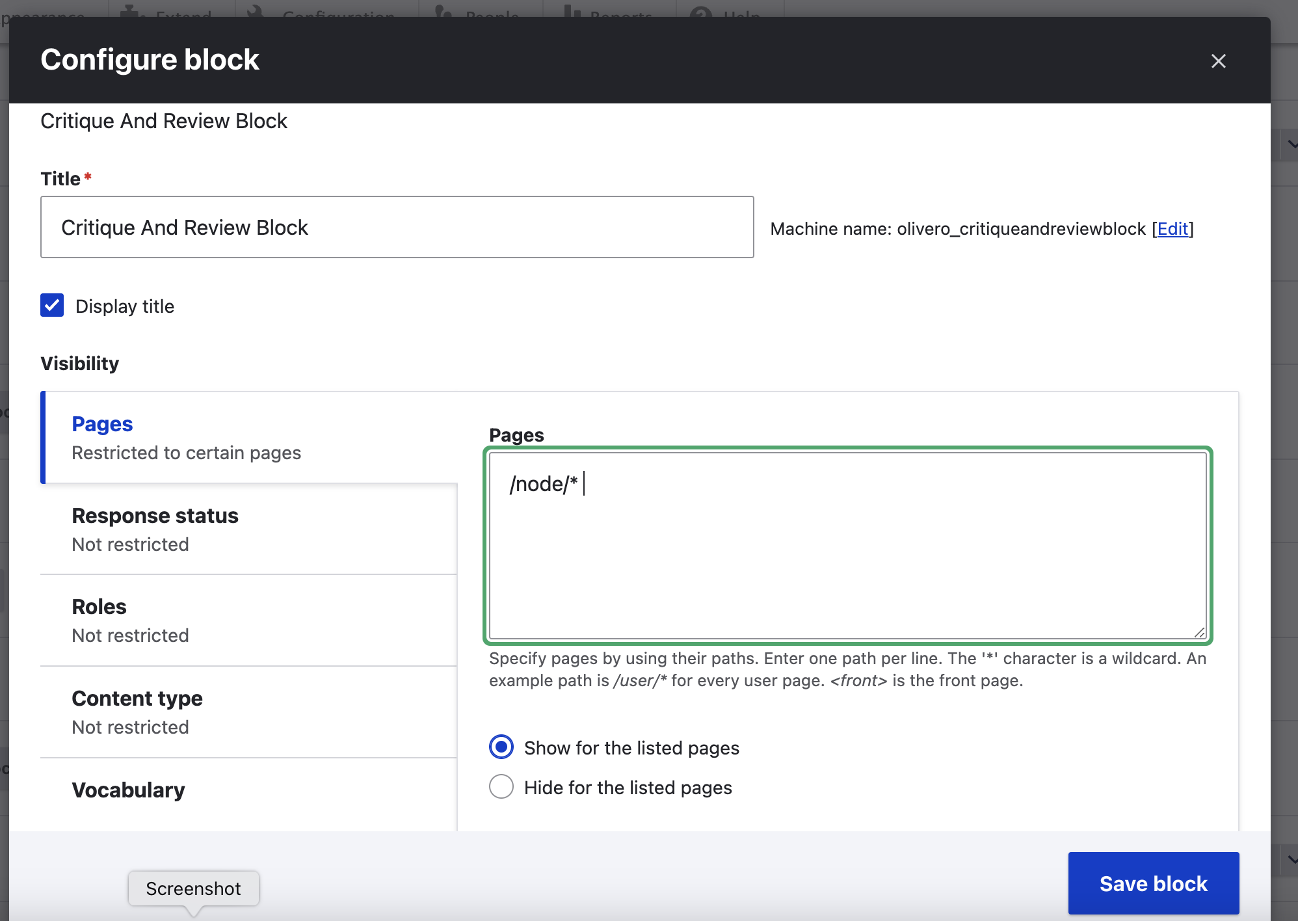
Task: Close the Configure block dialog
Action: point(1218,61)
